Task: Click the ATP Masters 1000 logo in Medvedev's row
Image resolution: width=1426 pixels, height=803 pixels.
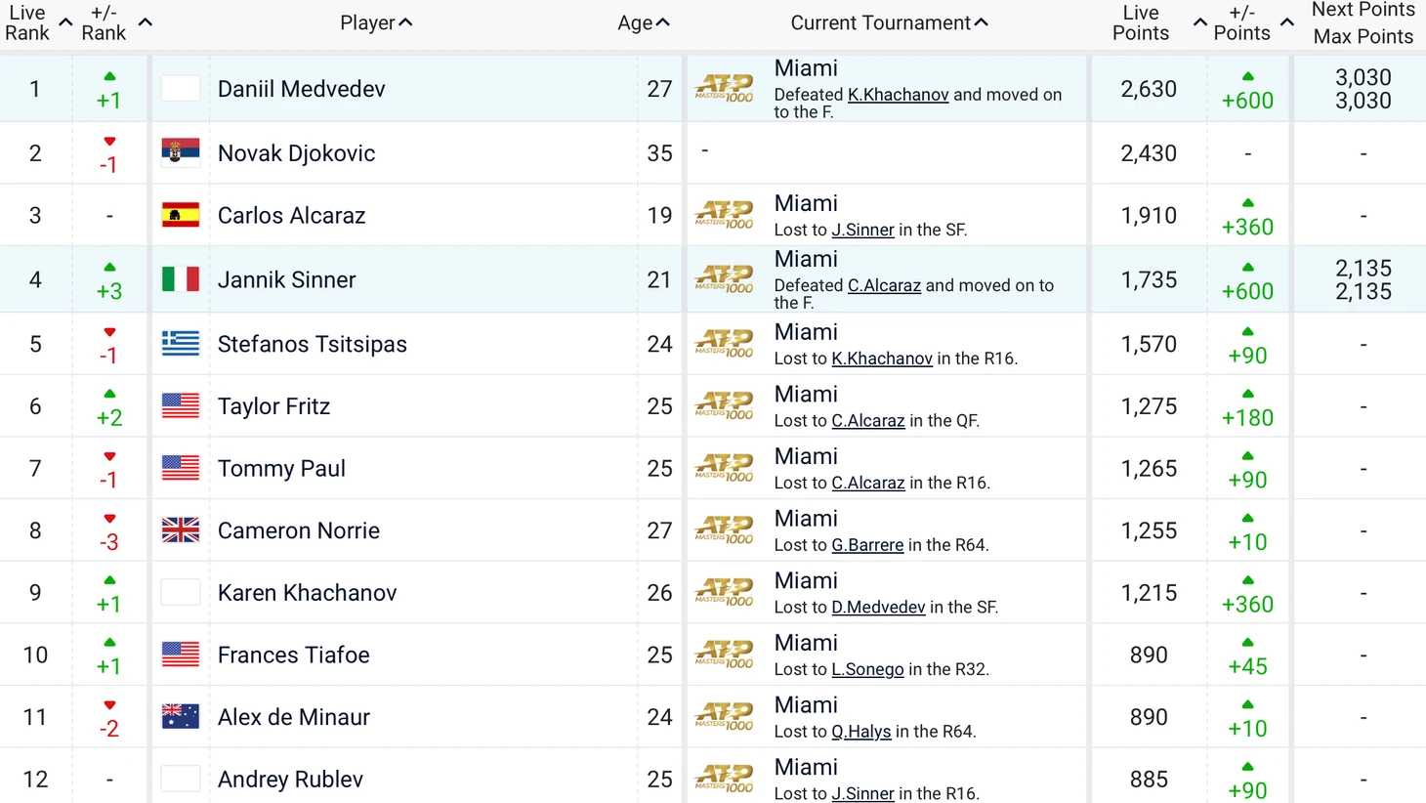Action: (x=724, y=88)
